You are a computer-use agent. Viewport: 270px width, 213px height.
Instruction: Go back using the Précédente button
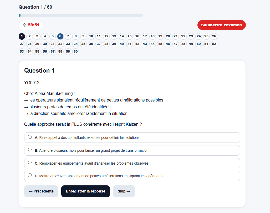[x=41, y=191]
